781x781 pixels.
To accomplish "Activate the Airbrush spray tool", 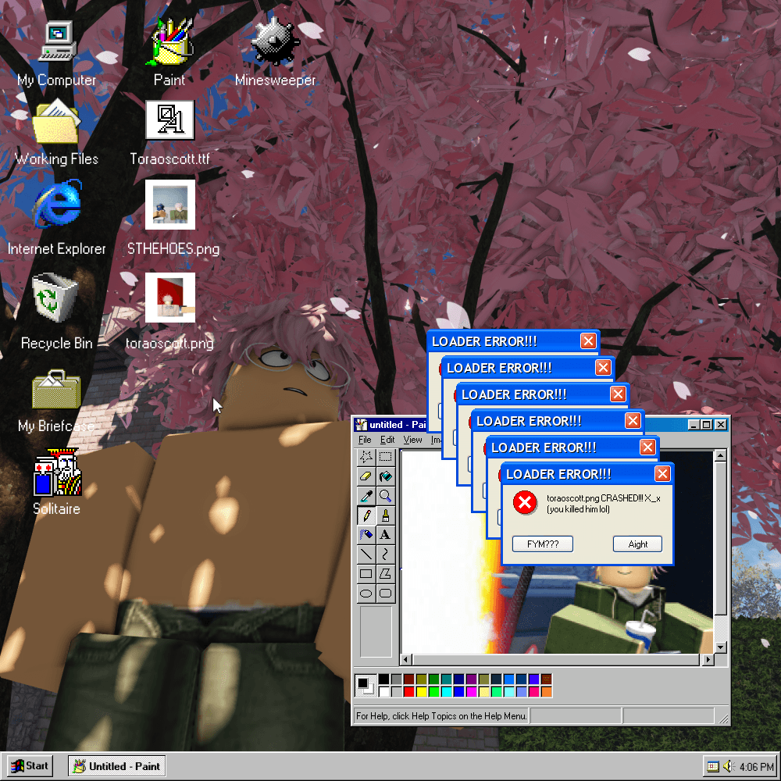I will tap(366, 534).
